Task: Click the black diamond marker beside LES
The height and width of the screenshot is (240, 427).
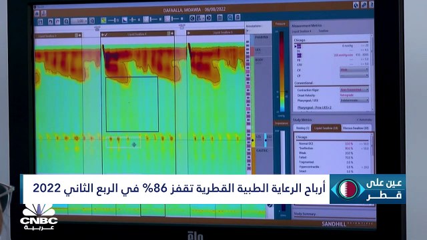Action: pyautogui.click(x=252, y=140)
